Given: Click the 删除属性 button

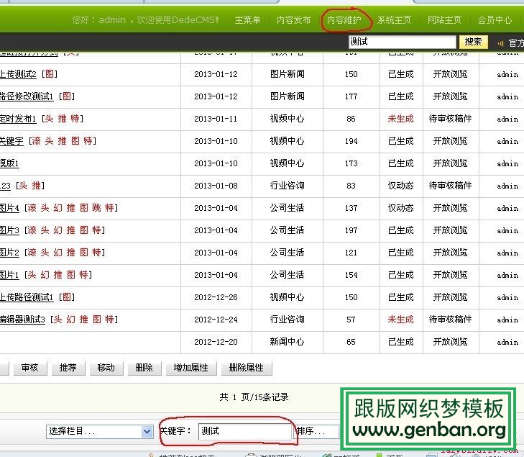Looking at the screenshot, I should tap(247, 368).
